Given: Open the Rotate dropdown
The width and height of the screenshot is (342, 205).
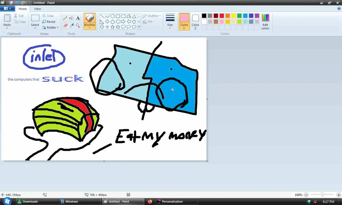Looking at the screenshot, I should point(50,27).
